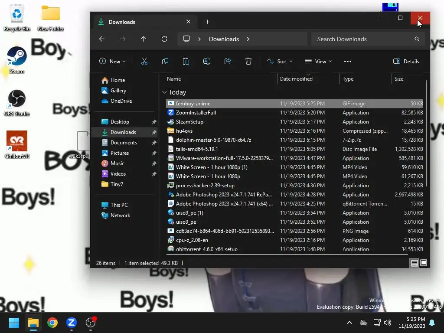
Task: Select the Recycle Bin desktop icon
Action: click(17, 17)
